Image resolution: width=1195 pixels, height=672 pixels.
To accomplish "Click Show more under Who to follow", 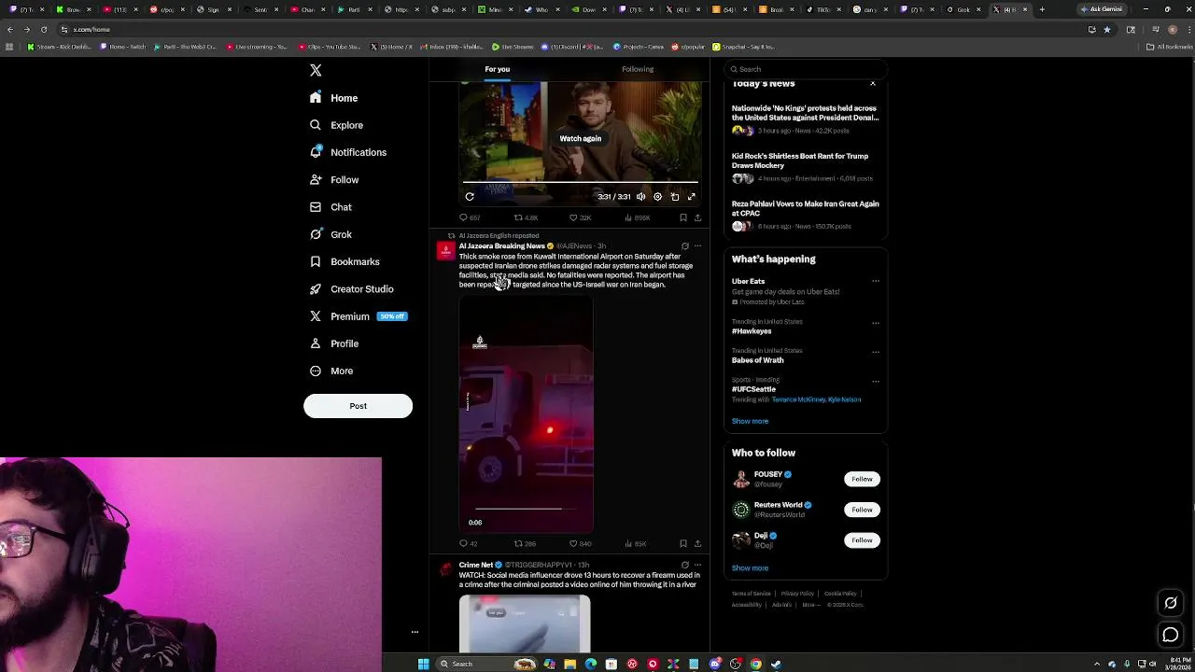I will click(750, 568).
